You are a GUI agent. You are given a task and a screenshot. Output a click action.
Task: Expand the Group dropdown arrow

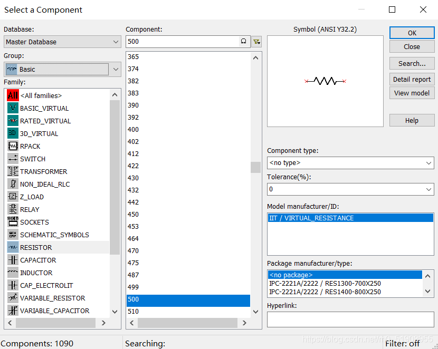116,69
